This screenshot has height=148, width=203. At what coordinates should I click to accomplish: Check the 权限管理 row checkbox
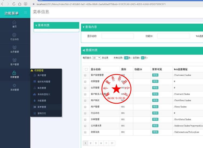pos(85,82)
